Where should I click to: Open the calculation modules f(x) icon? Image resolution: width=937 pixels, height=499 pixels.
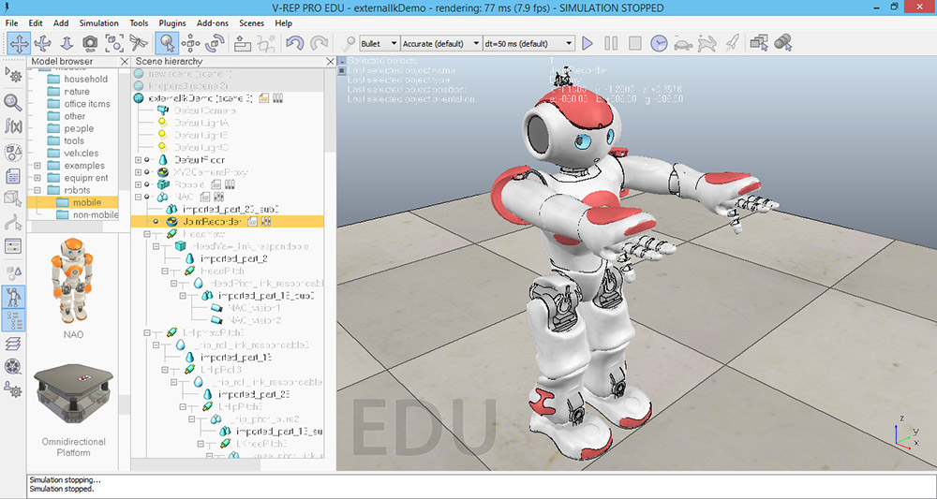[x=13, y=126]
